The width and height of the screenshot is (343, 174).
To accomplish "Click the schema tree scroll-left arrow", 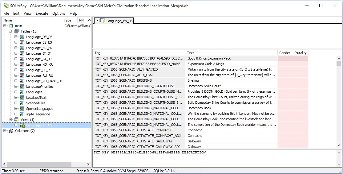I will 4,164.
